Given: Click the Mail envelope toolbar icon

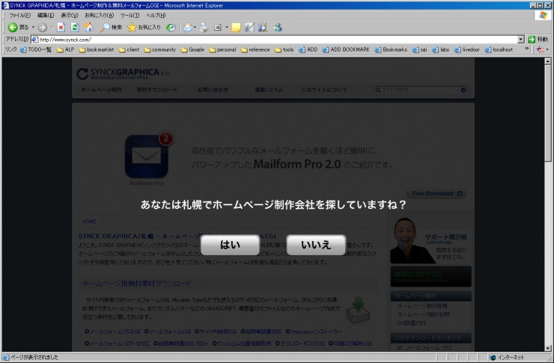Looking at the screenshot, I should (x=188, y=27).
